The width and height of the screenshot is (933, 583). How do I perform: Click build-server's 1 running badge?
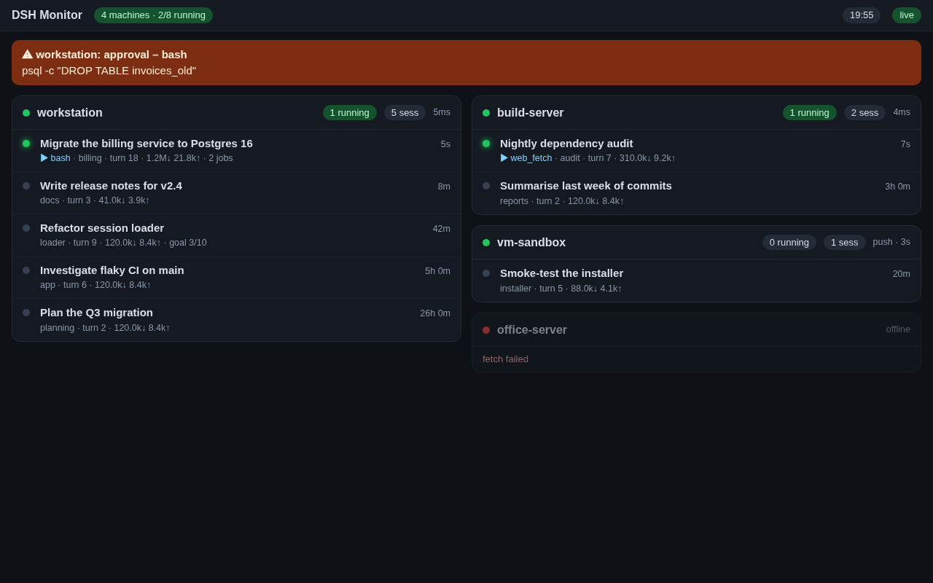(x=810, y=113)
